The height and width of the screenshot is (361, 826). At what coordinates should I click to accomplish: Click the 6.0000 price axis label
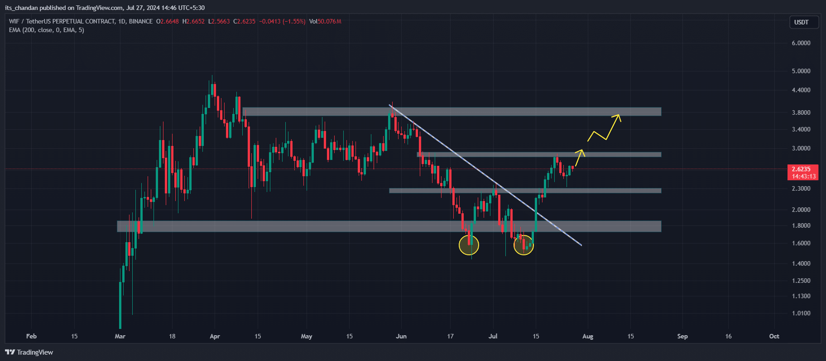801,43
